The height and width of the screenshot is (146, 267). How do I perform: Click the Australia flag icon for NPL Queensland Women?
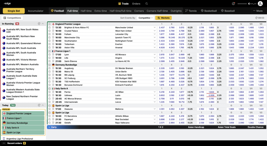(x=4, y=43)
